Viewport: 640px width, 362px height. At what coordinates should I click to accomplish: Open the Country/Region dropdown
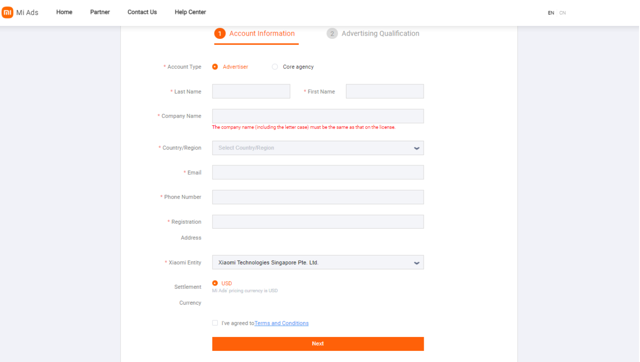[318, 148]
